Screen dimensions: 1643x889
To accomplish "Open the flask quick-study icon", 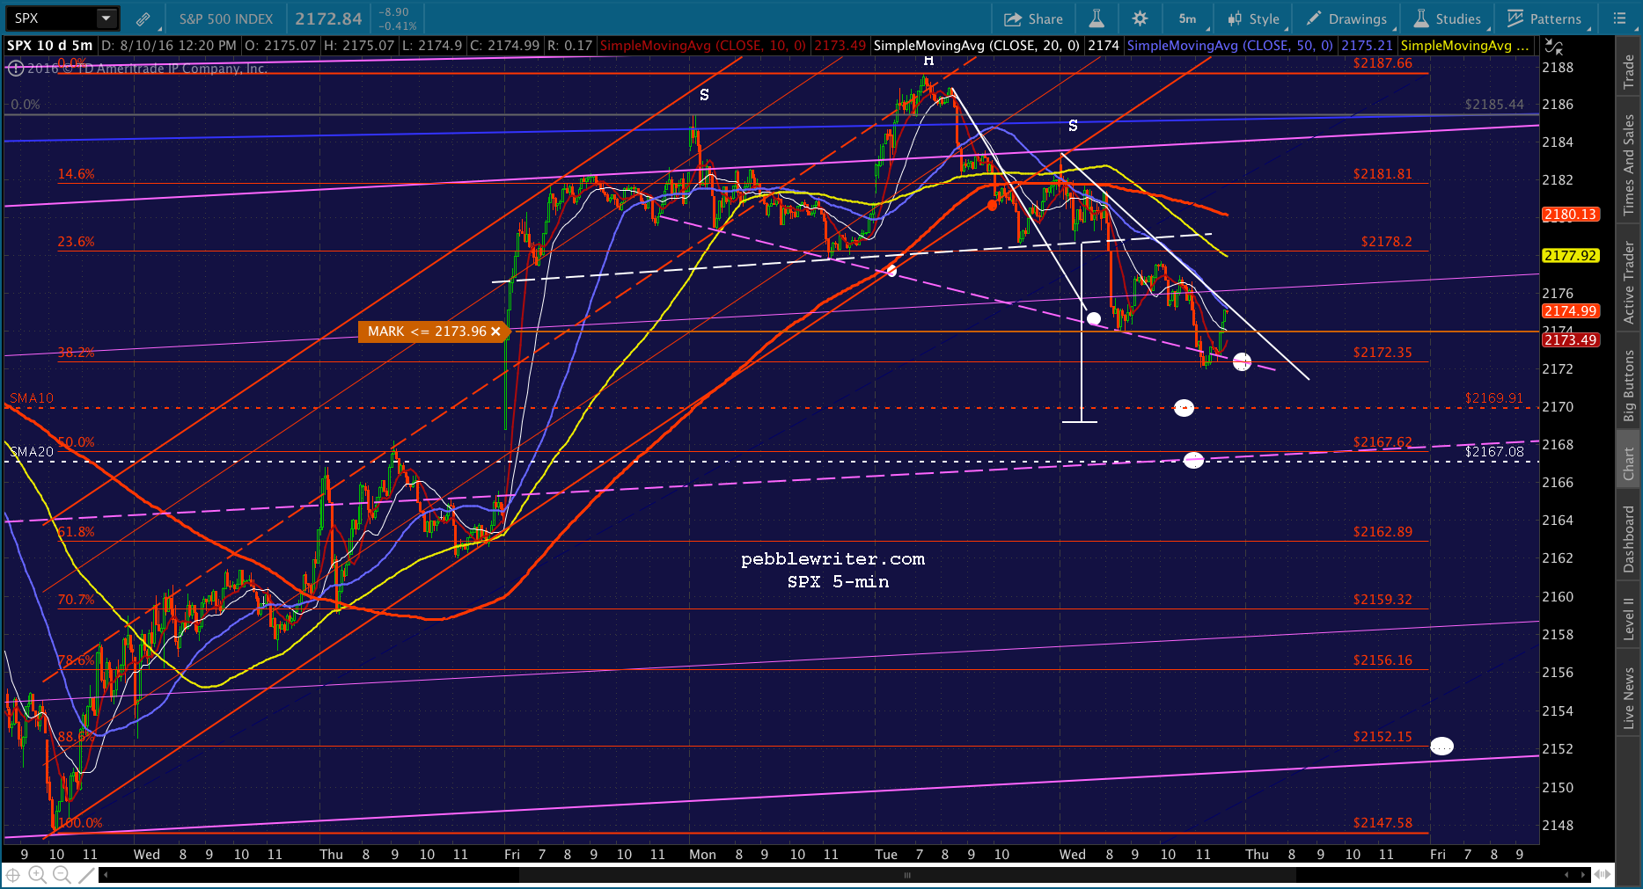I will 1097,18.
